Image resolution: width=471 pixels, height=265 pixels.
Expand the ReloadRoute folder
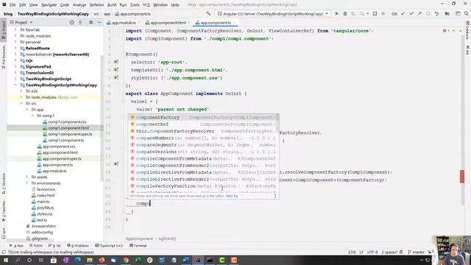[15, 48]
